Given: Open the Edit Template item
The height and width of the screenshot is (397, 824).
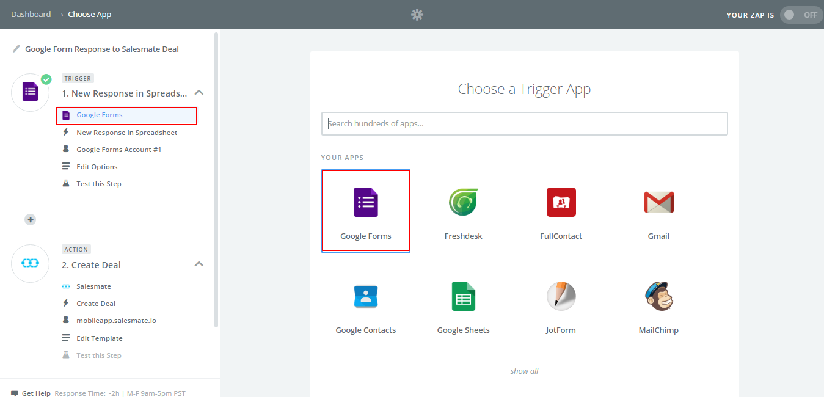Looking at the screenshot, I should pyautogui.click(x=100, y=338).
